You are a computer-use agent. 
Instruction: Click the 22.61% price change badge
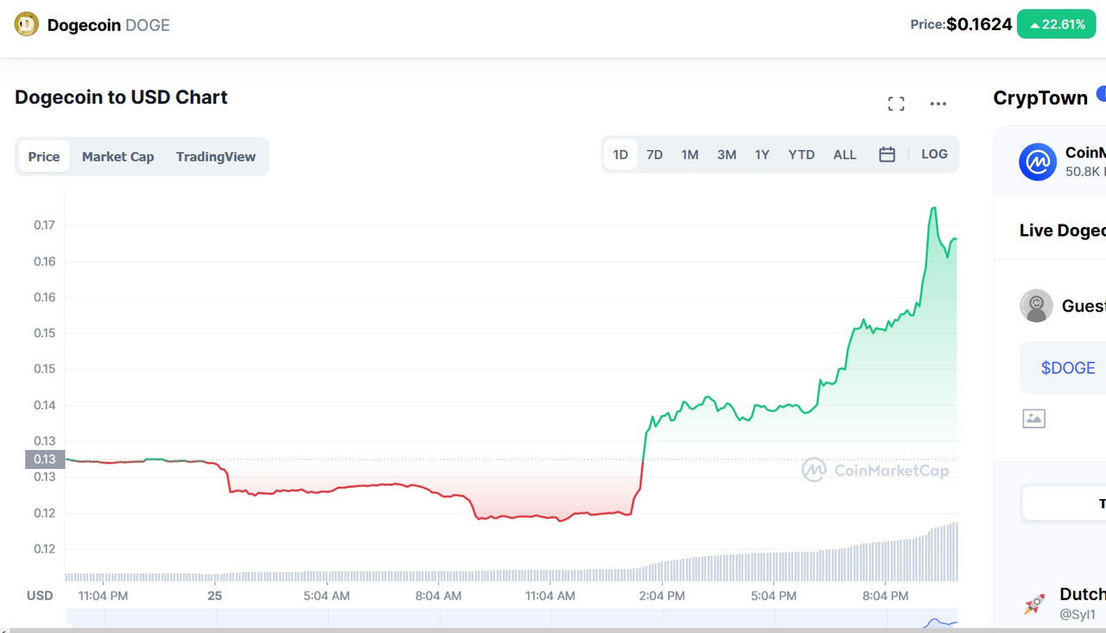click(x=1056, y=24)
